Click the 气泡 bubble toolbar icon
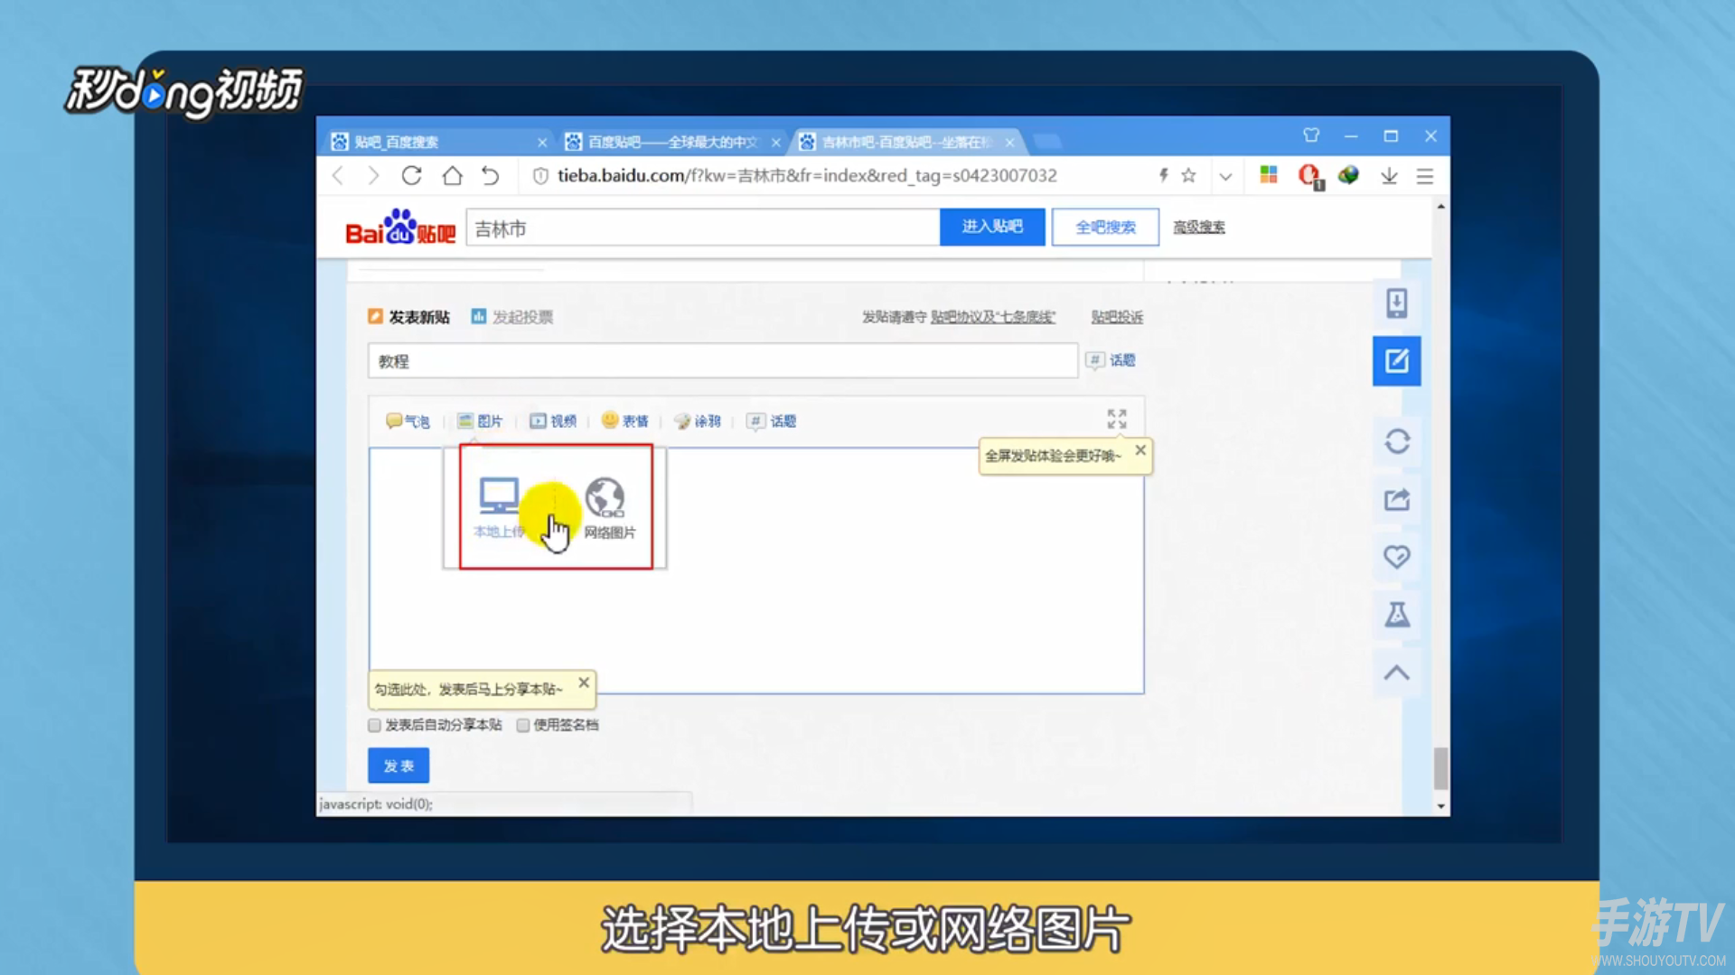 pyautogui.click(x=408, y=421)
